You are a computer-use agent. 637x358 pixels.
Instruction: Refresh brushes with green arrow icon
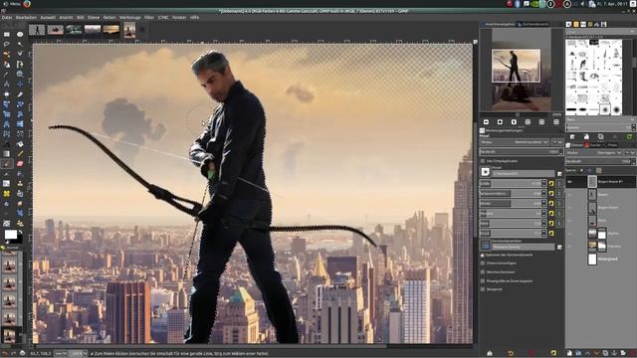(629, 137)
